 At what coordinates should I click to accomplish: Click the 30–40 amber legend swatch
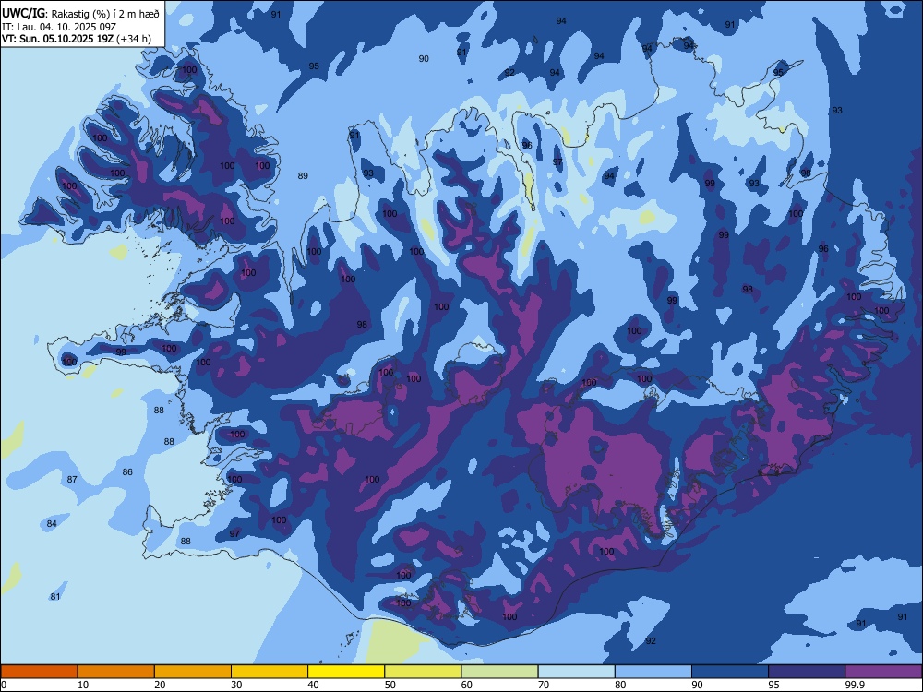click(270, 672)
